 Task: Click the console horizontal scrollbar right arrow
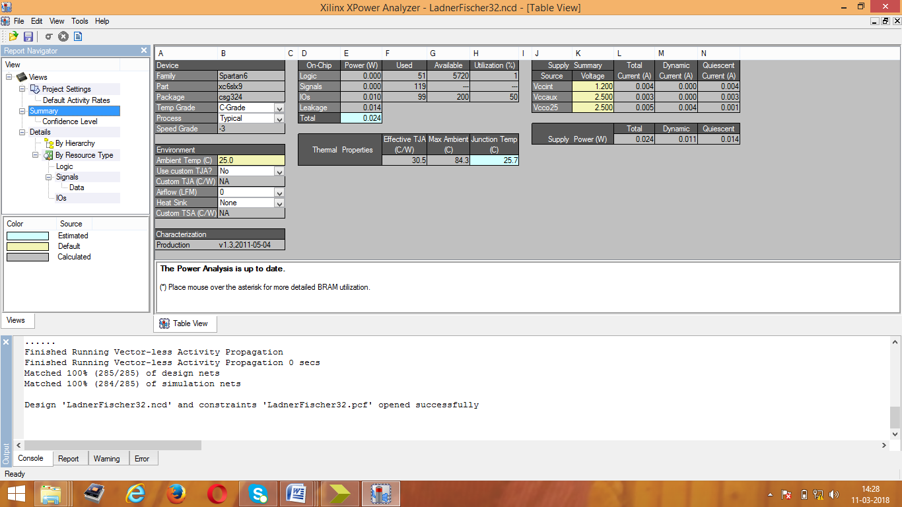[884, 446]
